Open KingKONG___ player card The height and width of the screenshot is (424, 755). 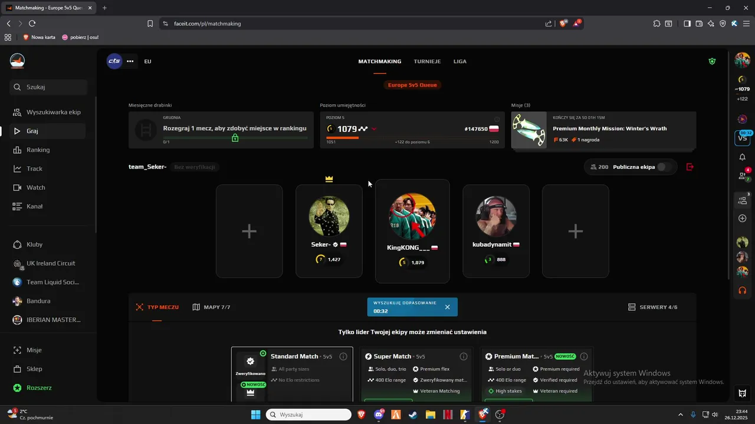click(412, 231)
